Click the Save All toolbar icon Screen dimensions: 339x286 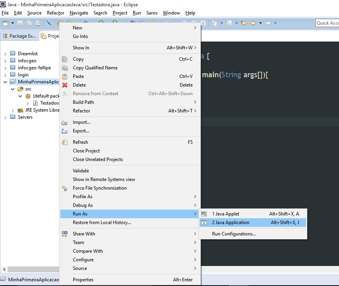pyautogui.click(x=29, y=23)
